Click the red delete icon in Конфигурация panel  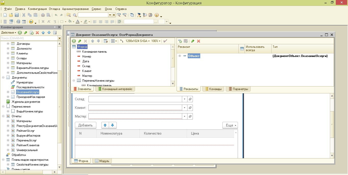tap(37, 33)
